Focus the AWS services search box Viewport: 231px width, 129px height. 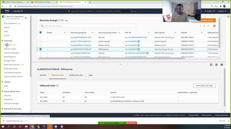pyautogui.click(x=102, y=11)
